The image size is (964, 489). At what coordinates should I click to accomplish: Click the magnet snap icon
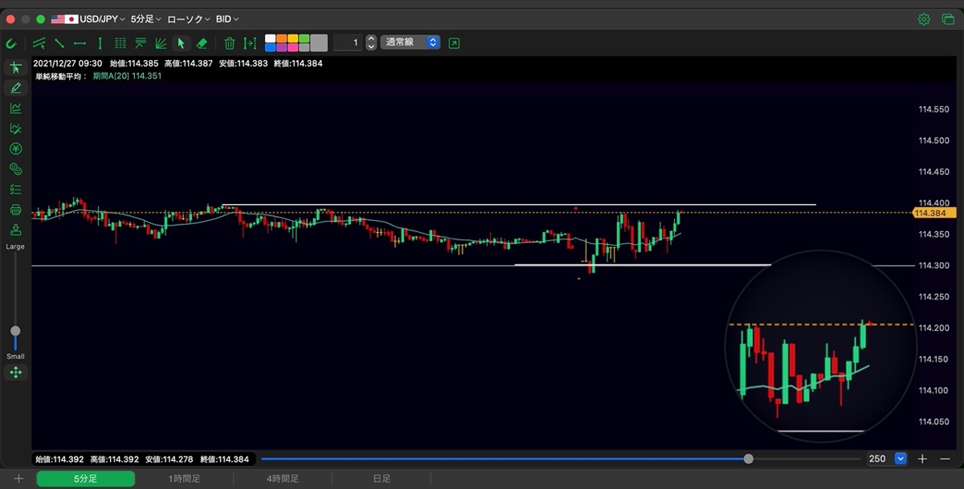(x=11, y=43)
